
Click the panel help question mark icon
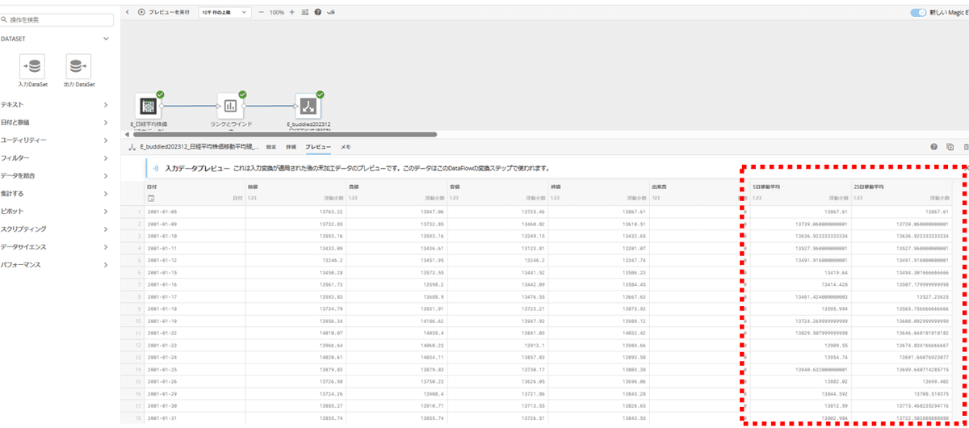934,147
